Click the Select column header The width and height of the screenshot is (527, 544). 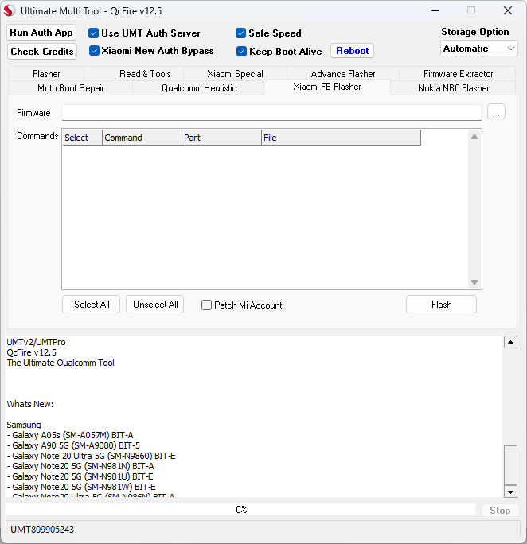83,138
